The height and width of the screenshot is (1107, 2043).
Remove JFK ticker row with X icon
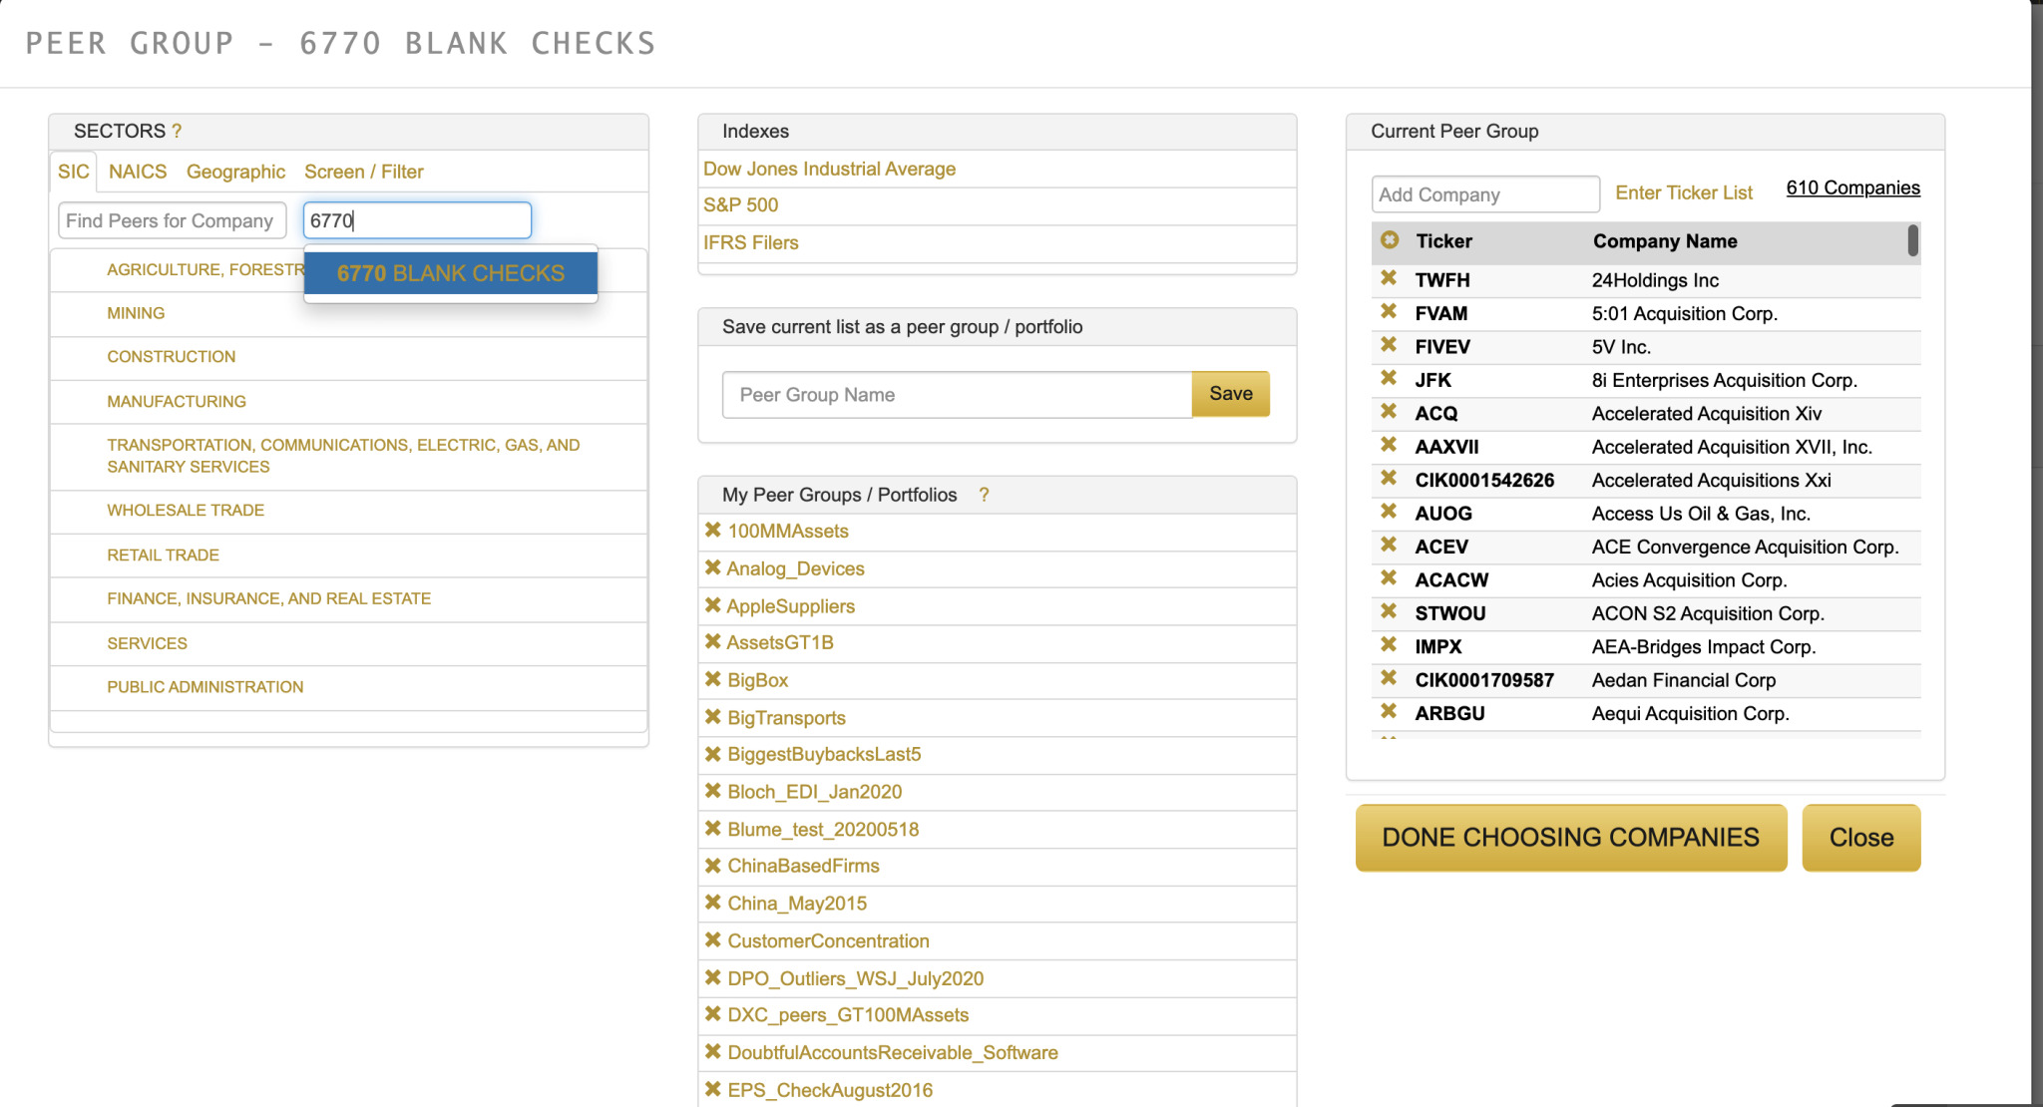(1388, 378)
